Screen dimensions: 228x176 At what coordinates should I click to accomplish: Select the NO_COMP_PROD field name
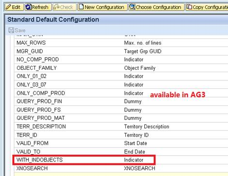38,60
